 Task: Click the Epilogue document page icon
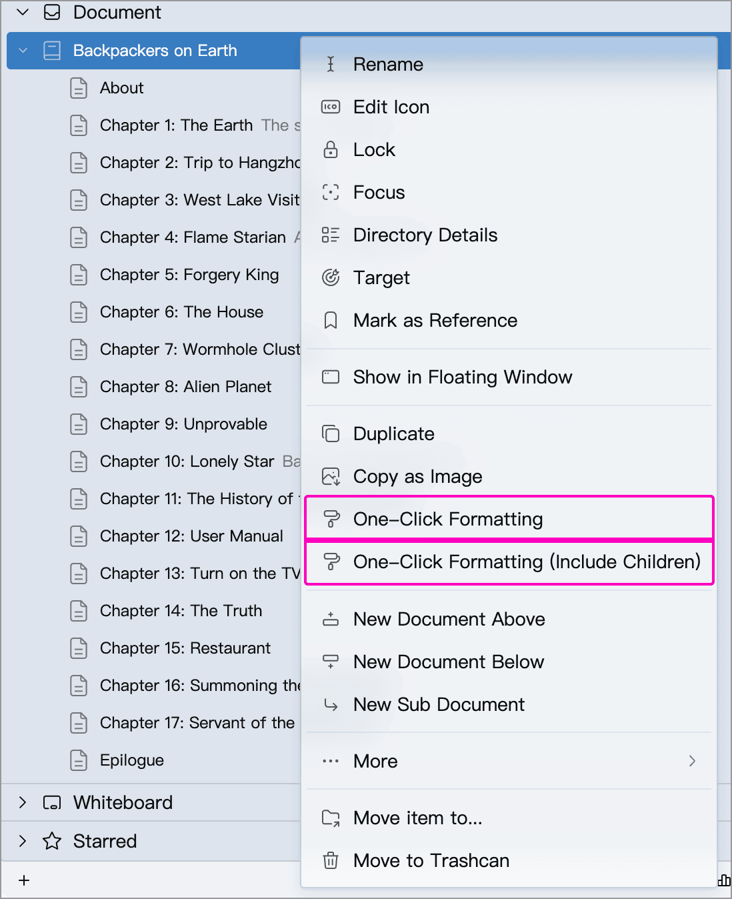79,760
